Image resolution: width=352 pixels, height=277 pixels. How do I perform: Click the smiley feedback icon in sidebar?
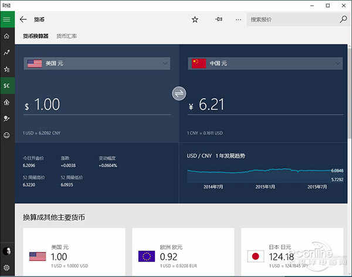click(7, 135)
